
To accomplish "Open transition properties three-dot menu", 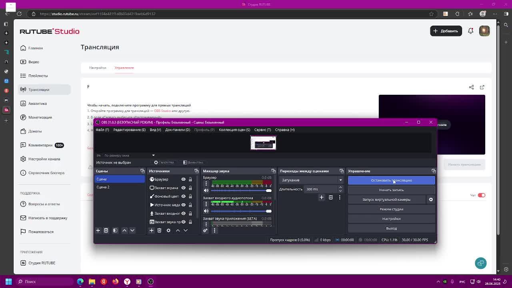I will coord(340,197).
